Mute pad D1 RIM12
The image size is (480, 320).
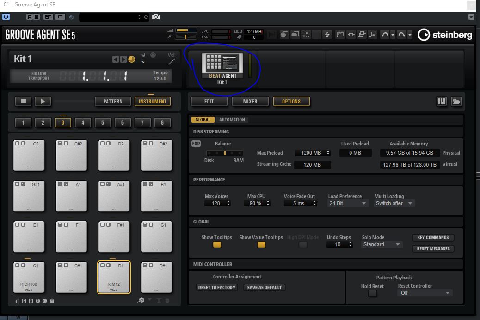coord(103,266)
